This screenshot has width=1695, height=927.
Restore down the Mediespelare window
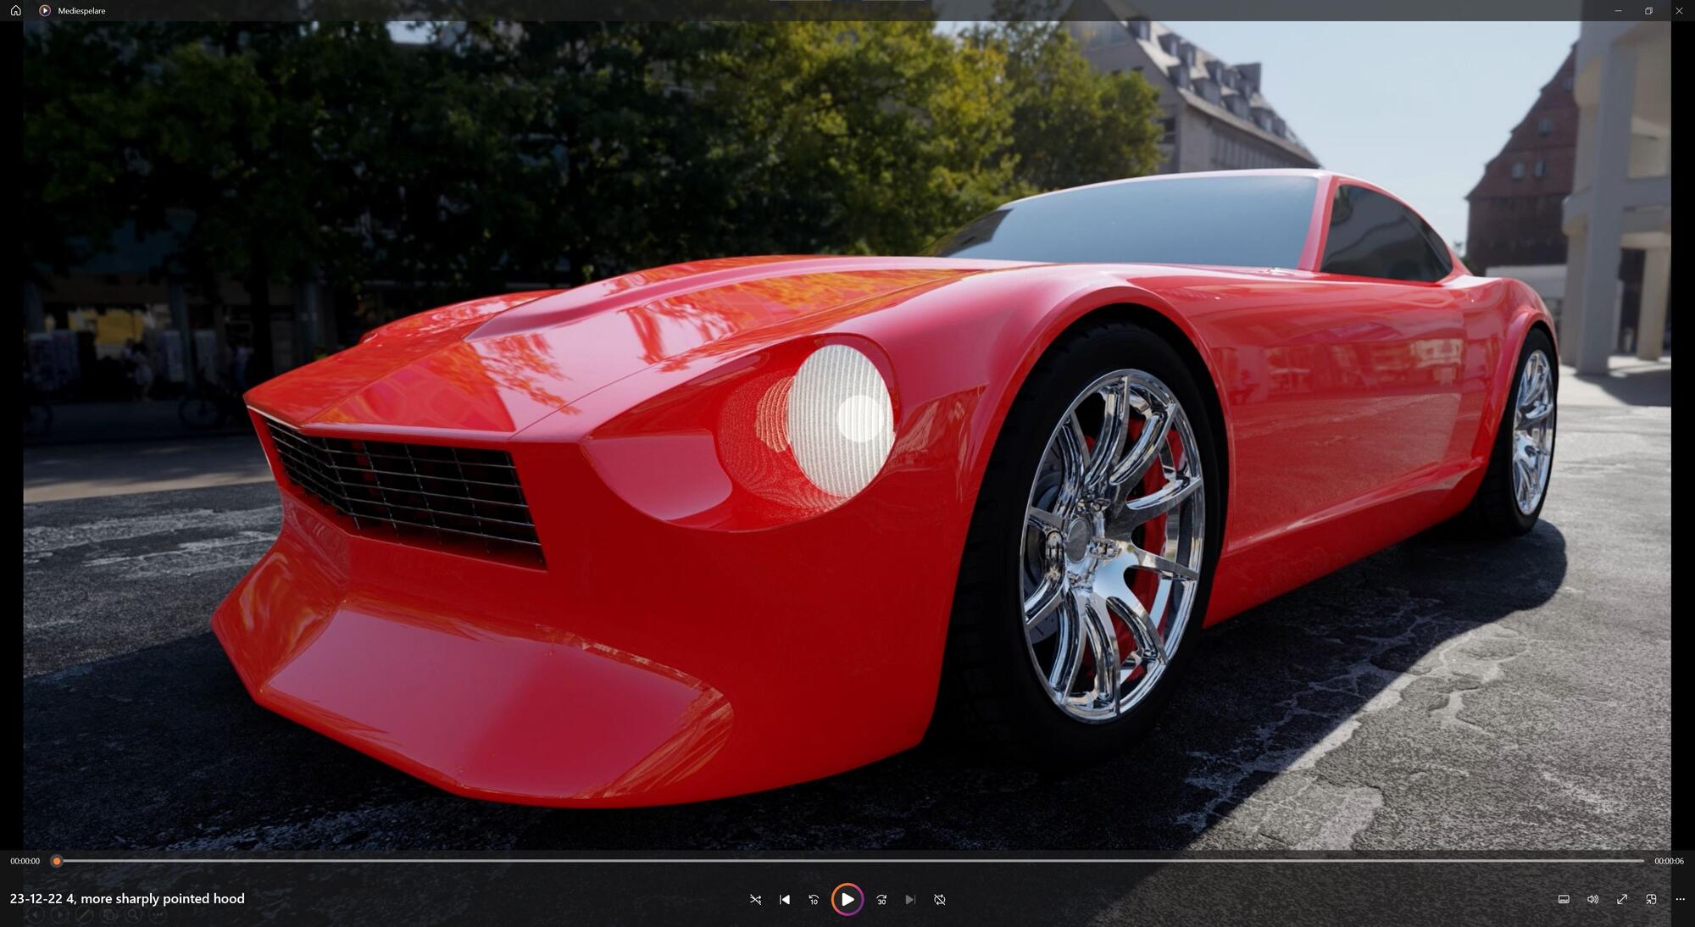[1648, 10]
